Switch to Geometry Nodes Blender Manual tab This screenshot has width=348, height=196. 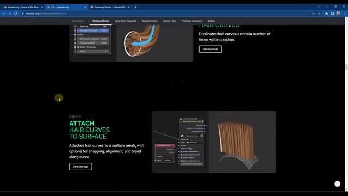(x=110, y=7)
